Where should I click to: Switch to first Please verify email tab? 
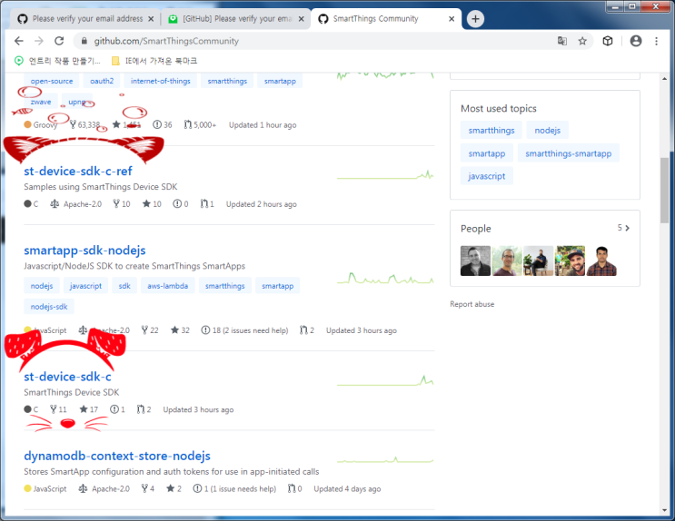coord(85,19)
